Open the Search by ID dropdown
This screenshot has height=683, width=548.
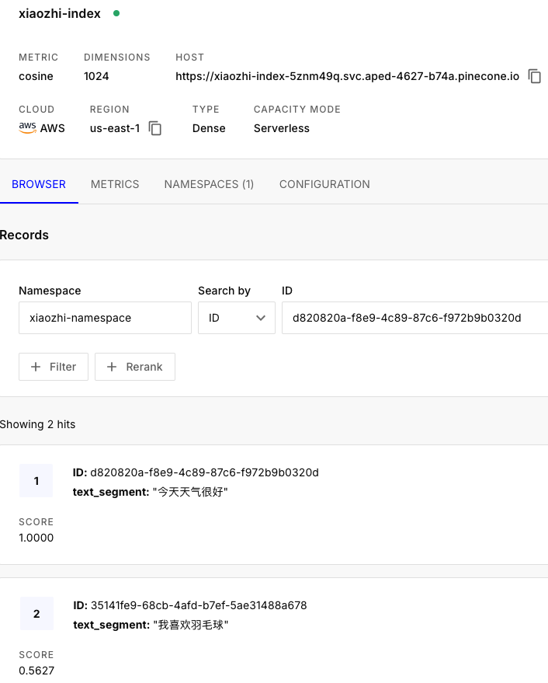[x=236, y=318]
